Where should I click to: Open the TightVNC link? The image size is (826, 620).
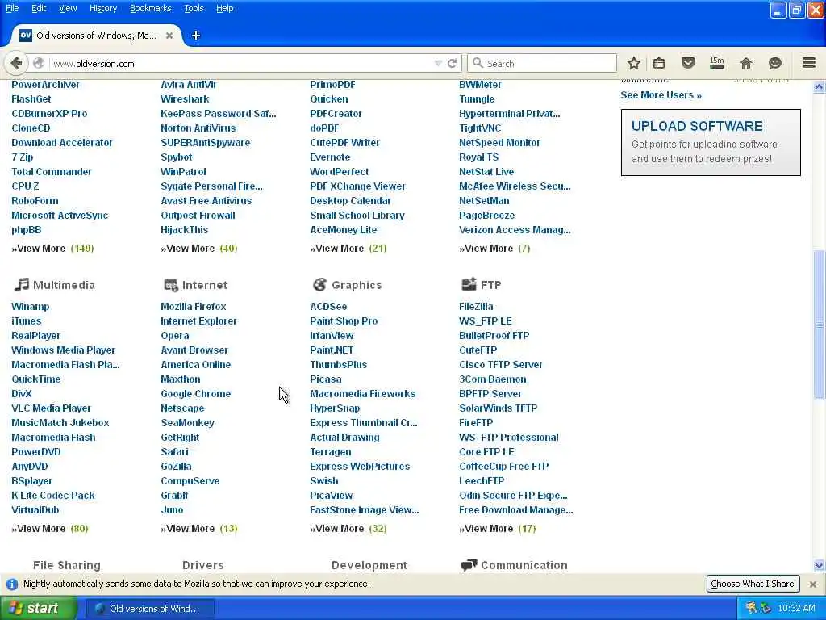[x=480, y=128]
